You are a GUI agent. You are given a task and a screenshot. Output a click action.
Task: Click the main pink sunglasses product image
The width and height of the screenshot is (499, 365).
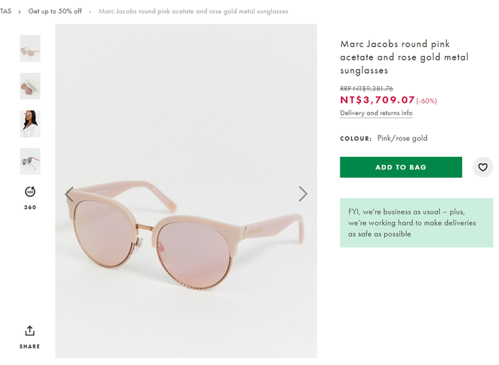pyautogui.click(x=186, y=191)
